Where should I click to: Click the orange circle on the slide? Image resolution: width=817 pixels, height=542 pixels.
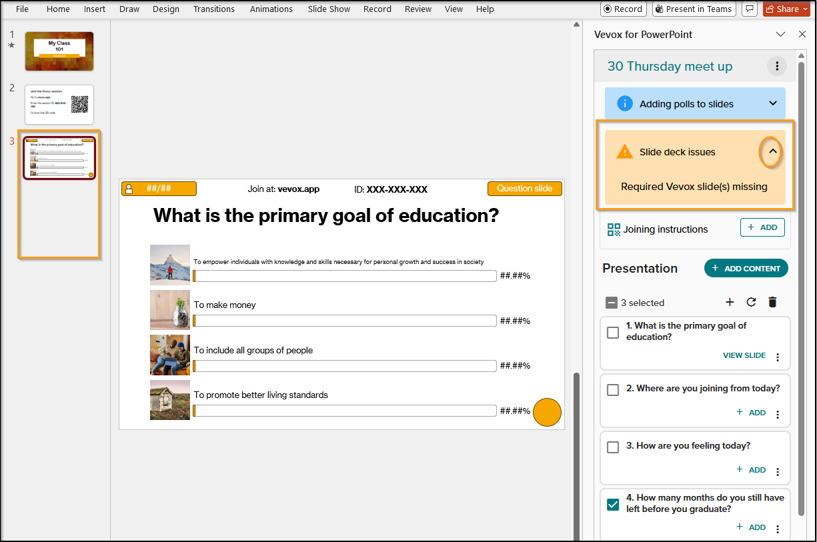pyautogui.click(x=548, y=413)
